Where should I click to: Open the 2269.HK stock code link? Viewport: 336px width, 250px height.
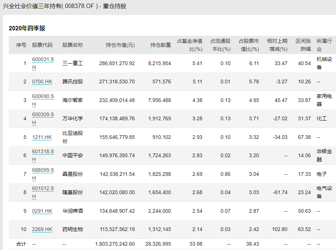tap(42, 230)
